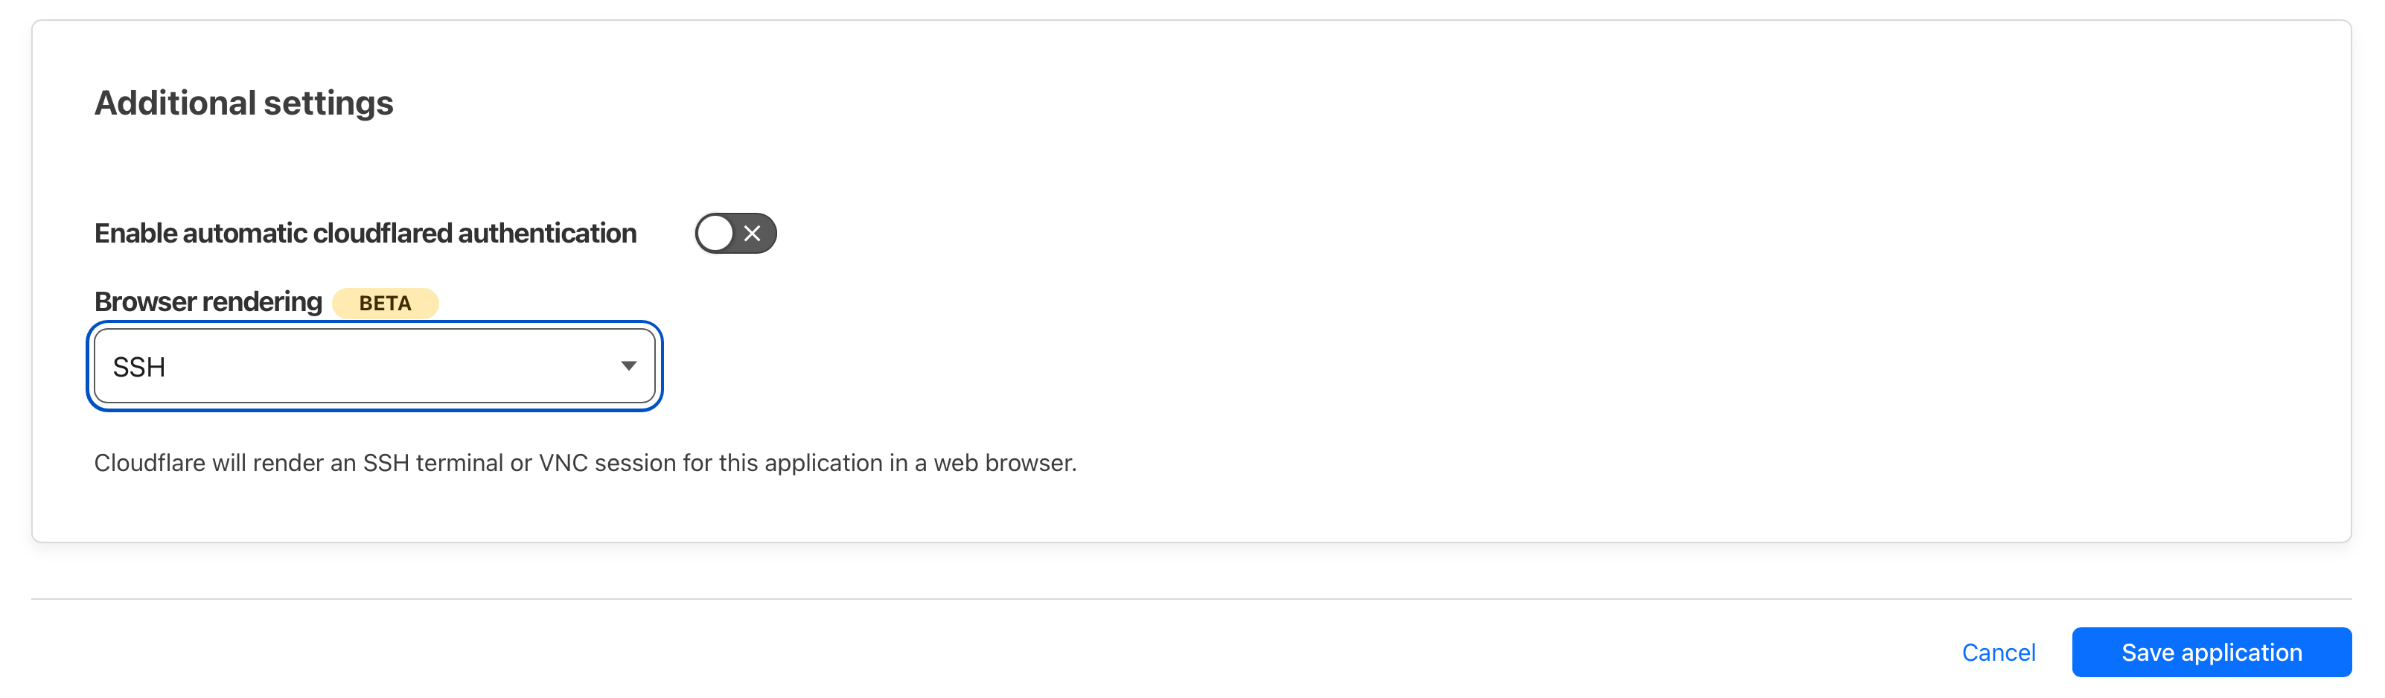Click blank space right of the authentication toggle

(1296, 233)
